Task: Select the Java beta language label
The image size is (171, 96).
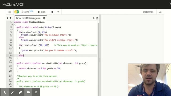Action: pos(27,11)
